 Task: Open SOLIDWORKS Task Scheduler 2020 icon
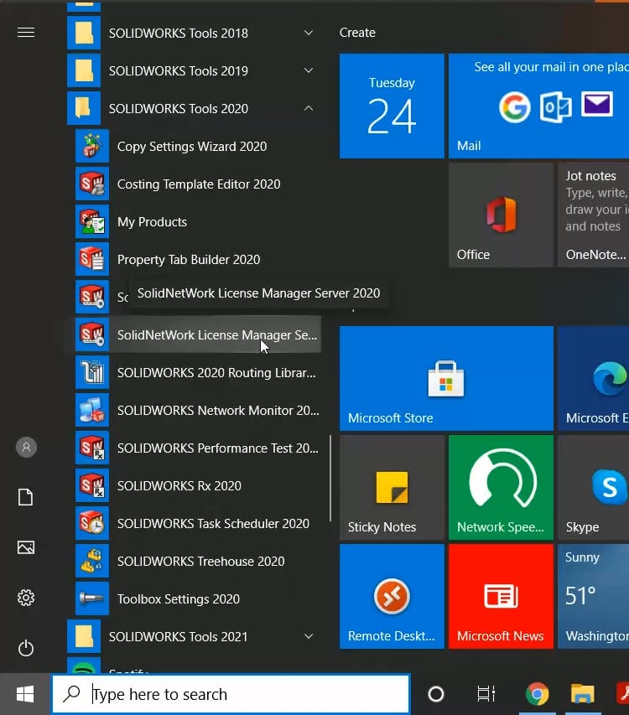pyautogui.click(x=92, y=524)
